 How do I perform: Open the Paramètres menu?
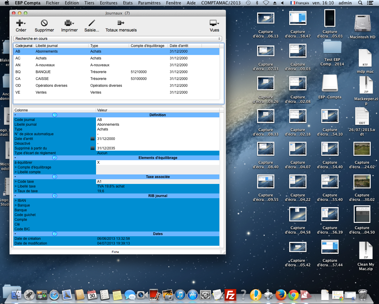pyautogui.click(x=149, y=3)
